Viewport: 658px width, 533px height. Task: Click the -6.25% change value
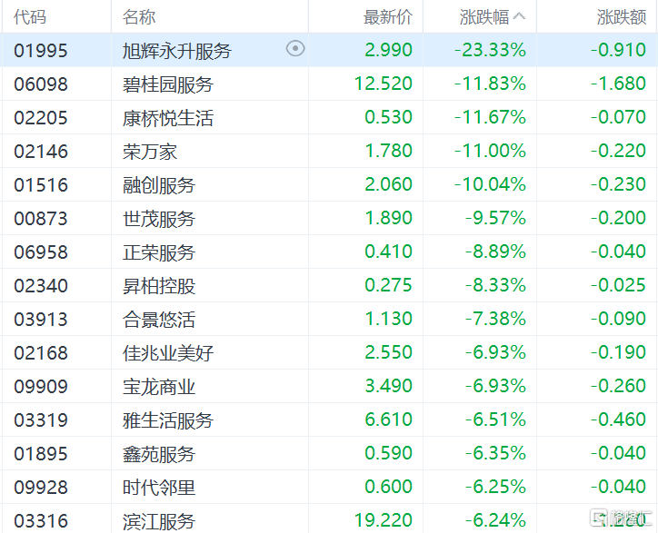point(495,486)
